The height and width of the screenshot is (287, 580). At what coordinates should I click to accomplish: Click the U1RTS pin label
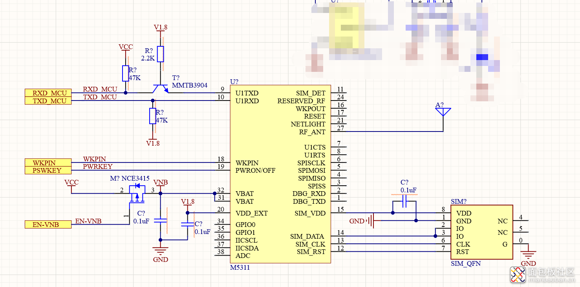tap(315, 155)
